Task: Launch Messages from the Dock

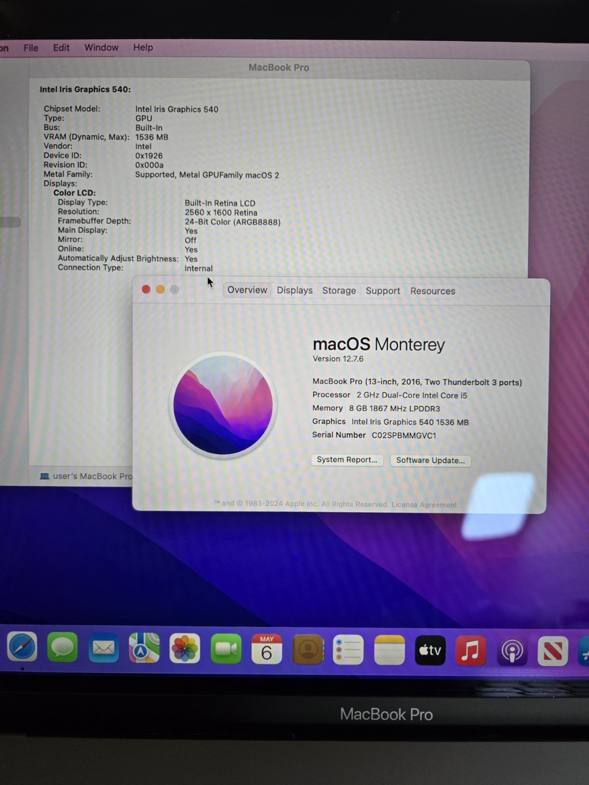Action: (x=62, y=648)
